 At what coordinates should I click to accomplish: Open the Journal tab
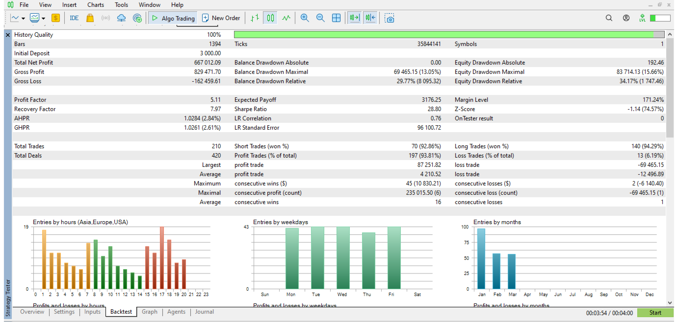pos(204,312)
